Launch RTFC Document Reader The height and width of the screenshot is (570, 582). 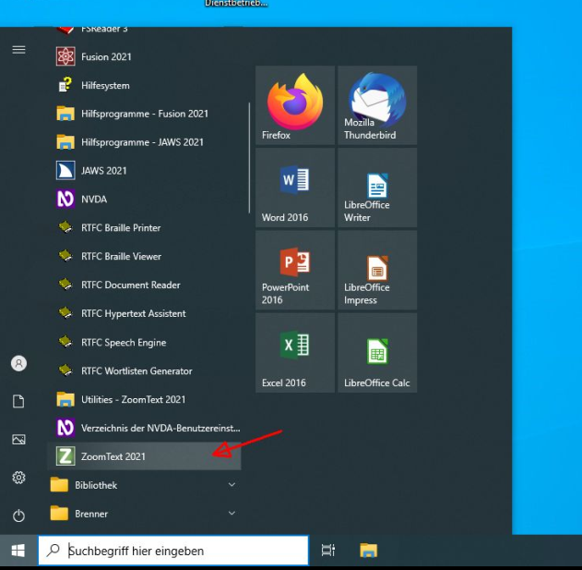point(144,285)
